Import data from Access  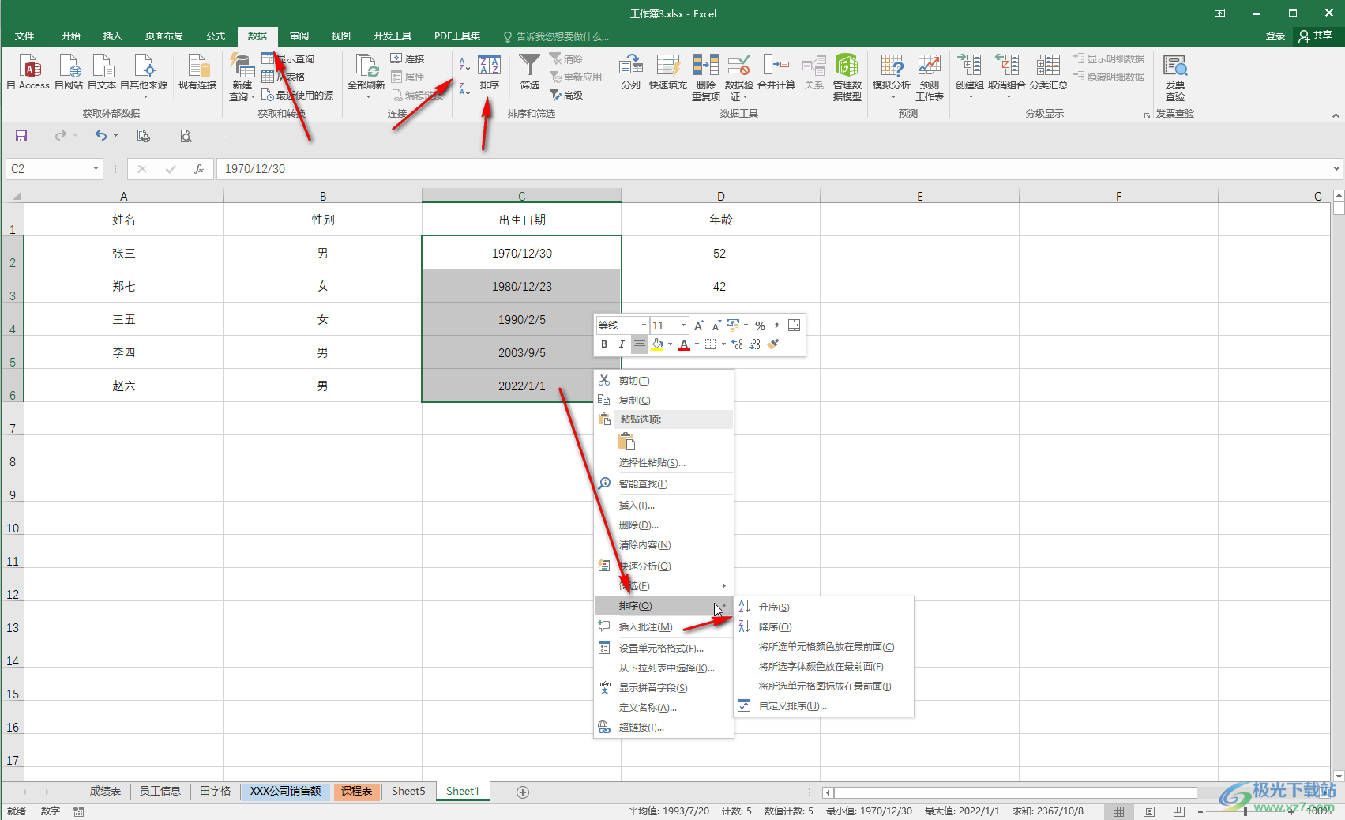click(x=28, y=73)
